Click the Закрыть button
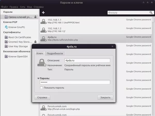 pos(105,97)
